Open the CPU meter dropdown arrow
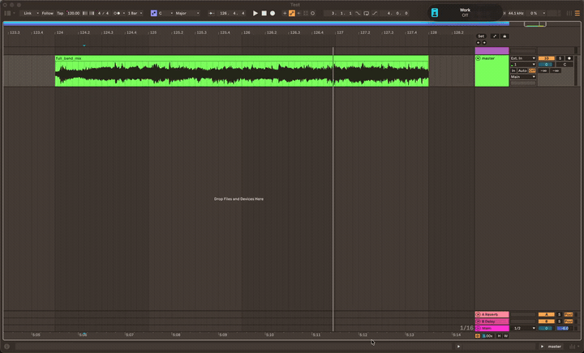Image resolution: width=584 pixels, height=353 pixels. click(x=544, y=13)
